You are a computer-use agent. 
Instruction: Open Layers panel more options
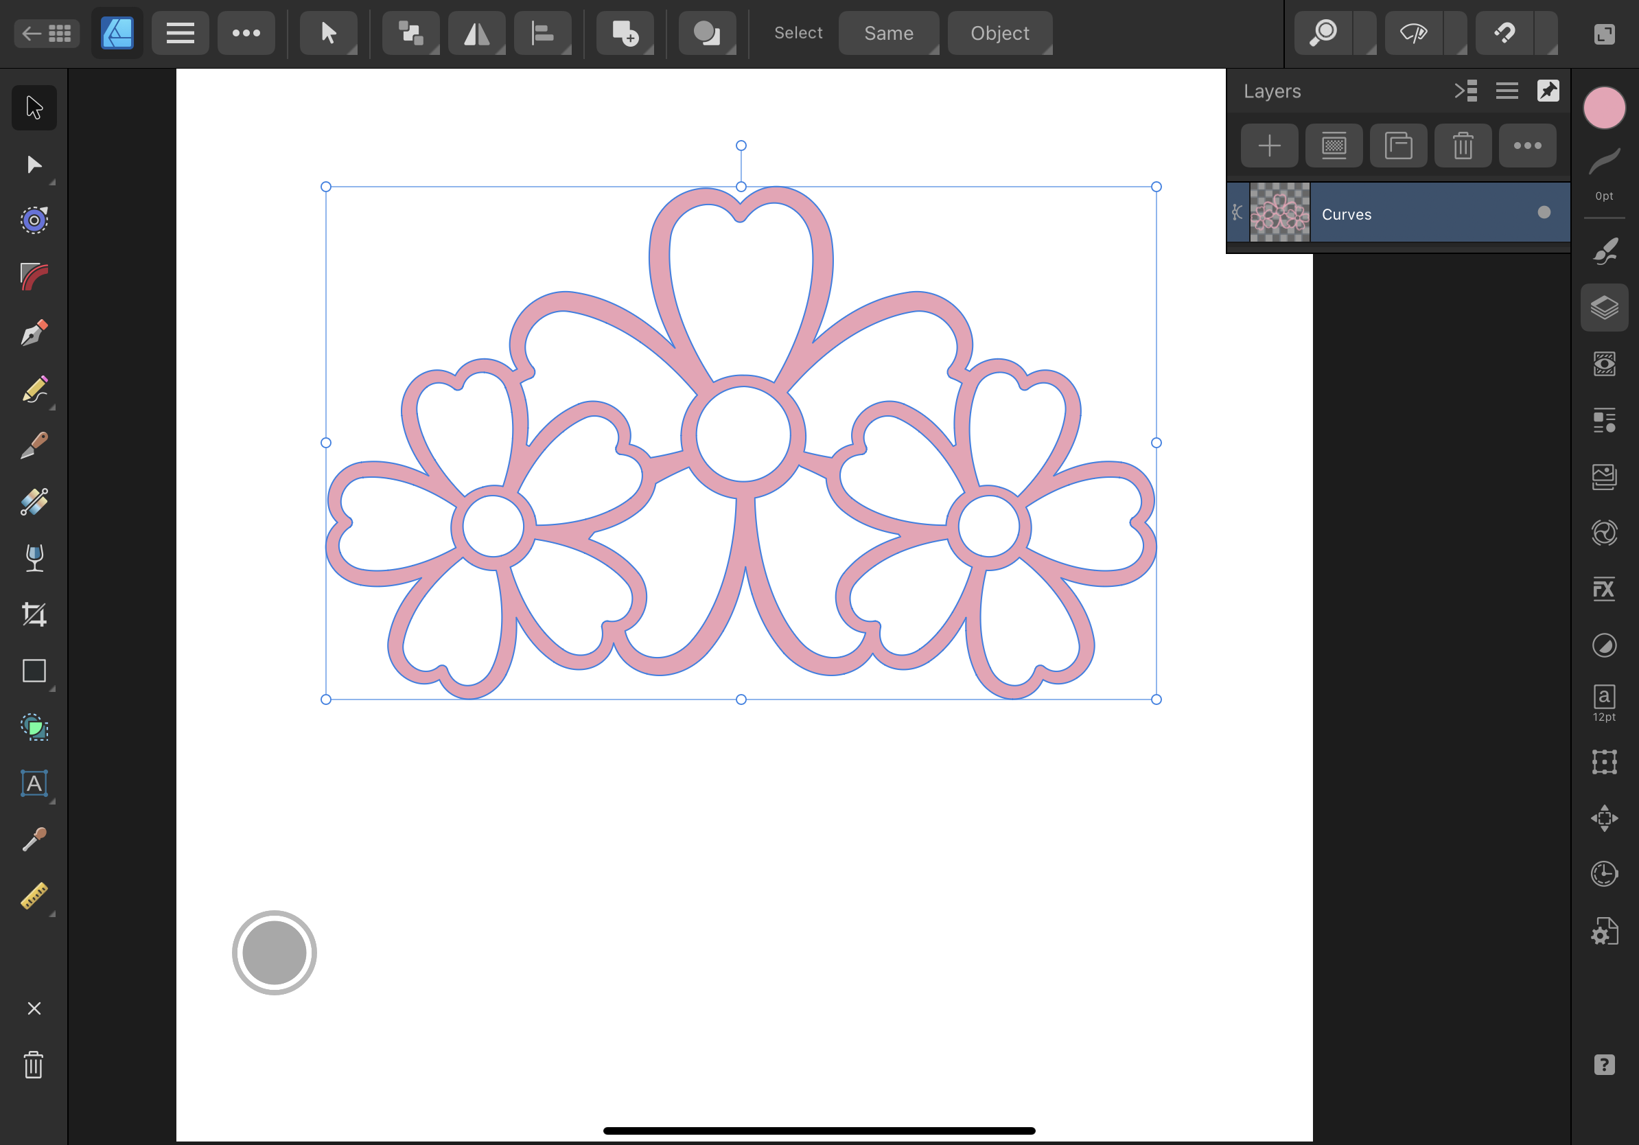click(x=1528, y=146)
